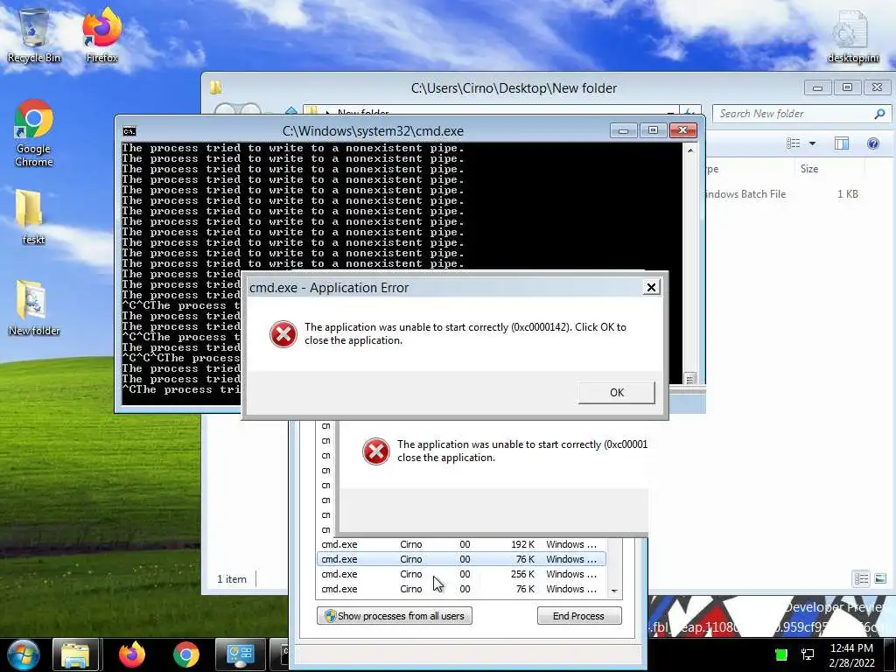Viewport: 896px width, 672px height.
Task: Click Show processes from all users
Action: (395, 616)
